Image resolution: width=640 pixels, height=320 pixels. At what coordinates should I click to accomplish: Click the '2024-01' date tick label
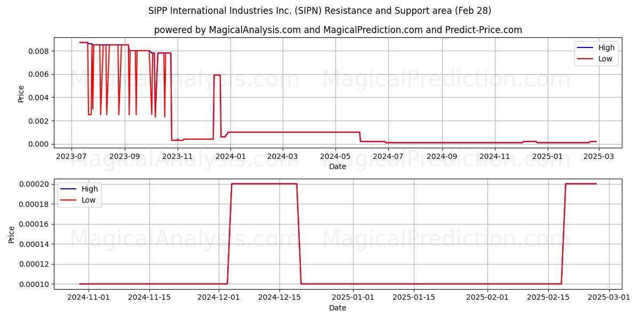pos(230,156)
